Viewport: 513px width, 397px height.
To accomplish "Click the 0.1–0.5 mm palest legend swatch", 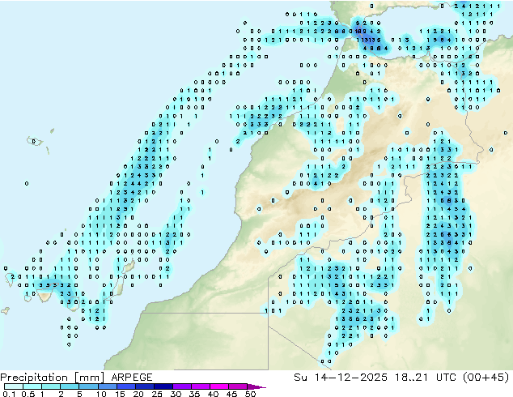I will click(14, 386).
